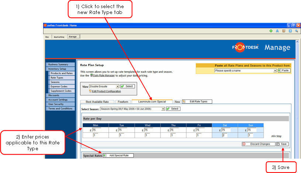
Task: Open the Marketing top-level tab
Action: pos(59,37)
